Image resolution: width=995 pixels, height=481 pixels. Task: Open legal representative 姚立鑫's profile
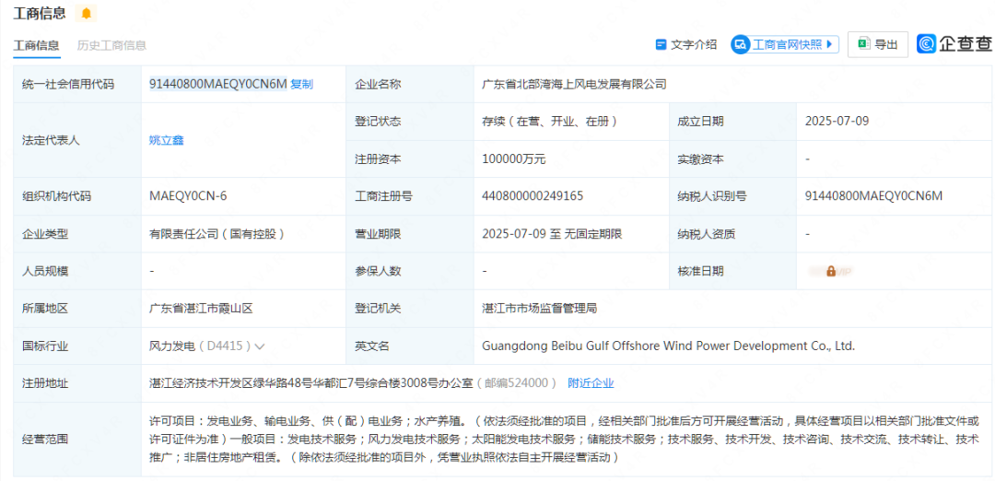click(167, 140)
